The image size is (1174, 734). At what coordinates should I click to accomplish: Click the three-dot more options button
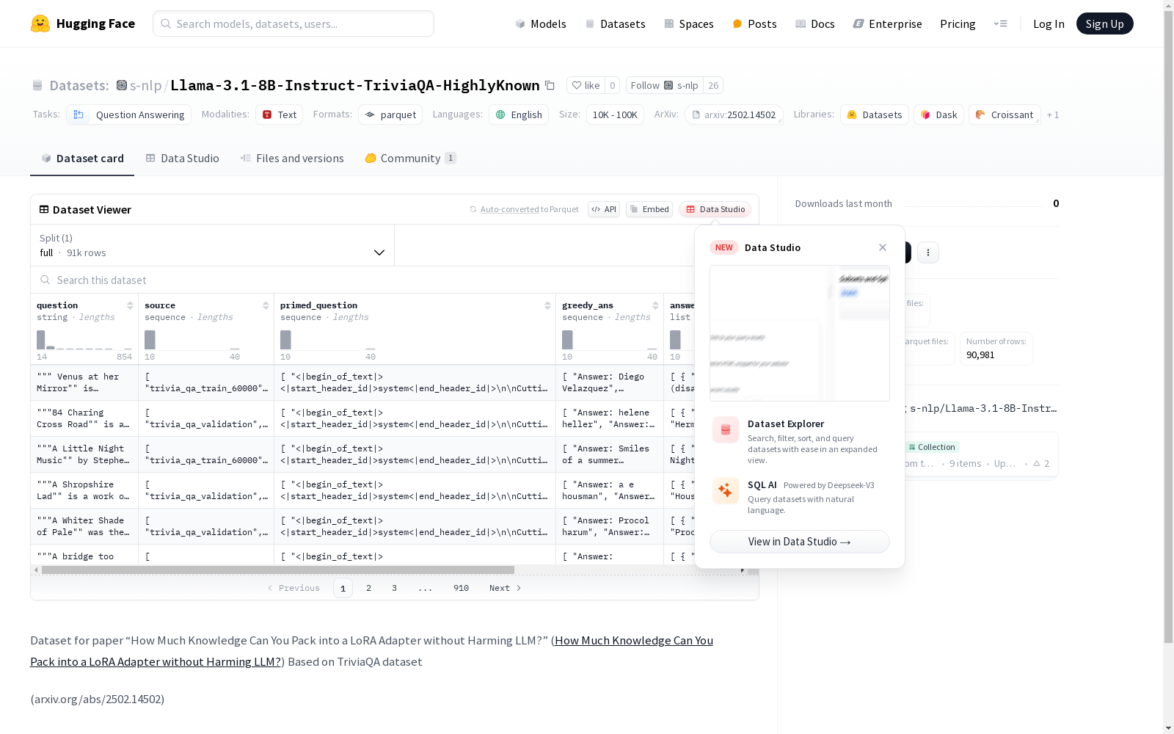(x=928, y=252)
